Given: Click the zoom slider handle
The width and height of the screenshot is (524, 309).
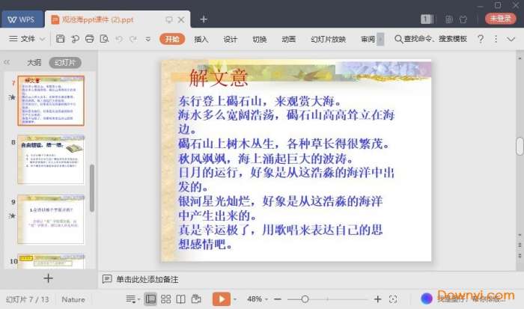Looking at the screenshot, I should [305, 299].
